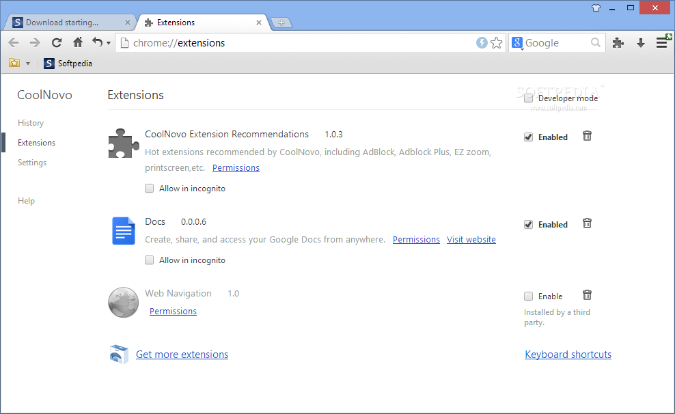
Task: Close the Extensions tab
Action: (259, 23)
